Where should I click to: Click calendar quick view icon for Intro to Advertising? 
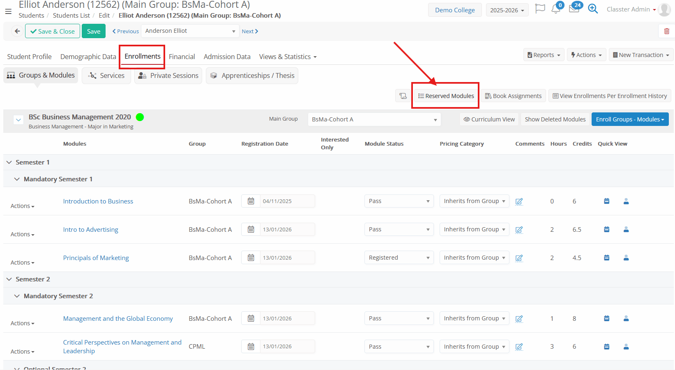(x=606, y=230)
